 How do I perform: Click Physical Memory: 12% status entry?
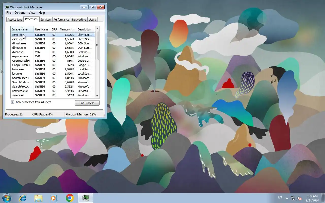tap(81, 114)
